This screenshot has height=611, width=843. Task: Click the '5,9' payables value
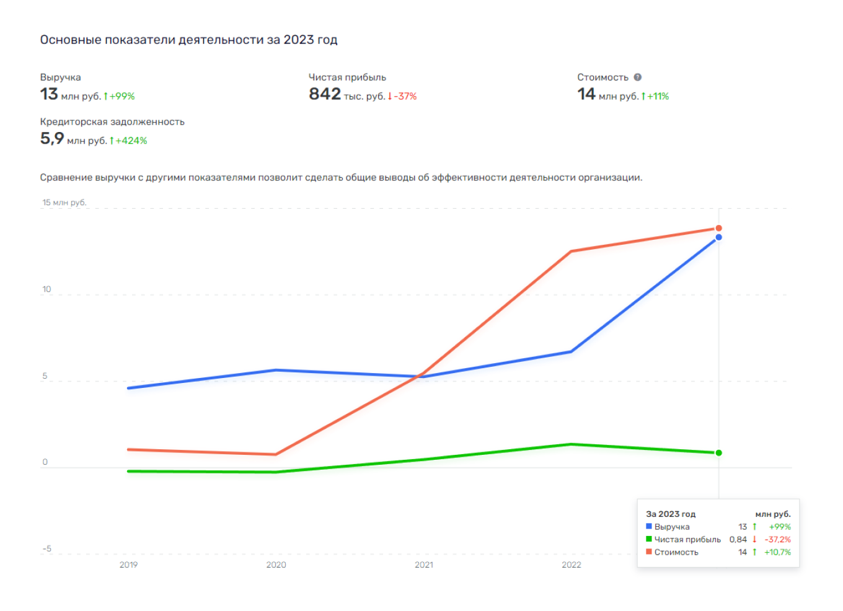click(x=52, y=138)
